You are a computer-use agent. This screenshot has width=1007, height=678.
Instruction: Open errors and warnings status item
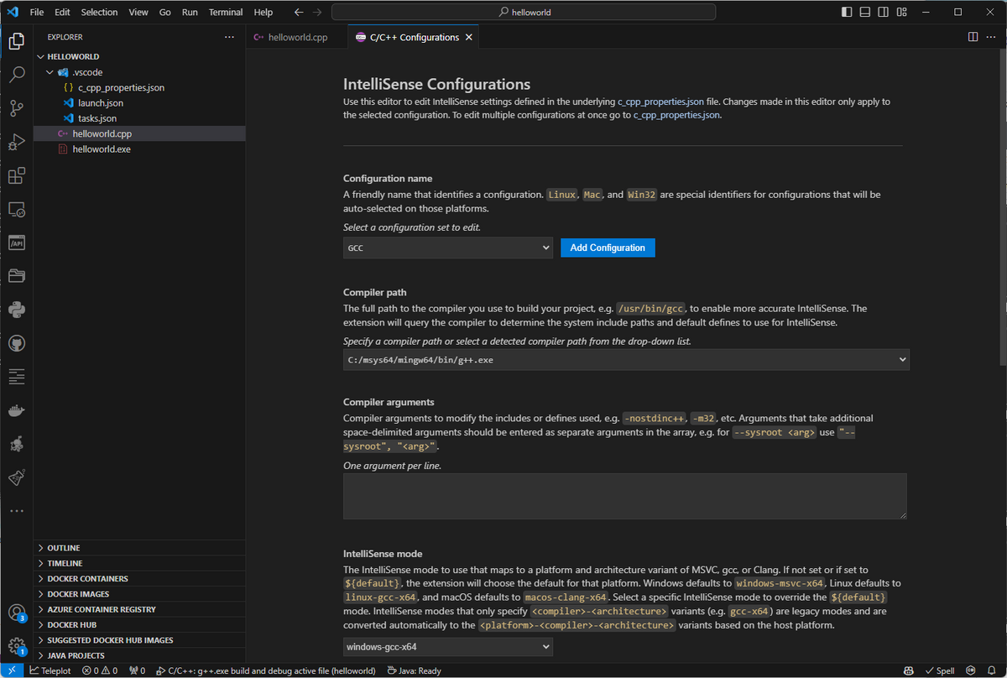(x=100, y=670)
